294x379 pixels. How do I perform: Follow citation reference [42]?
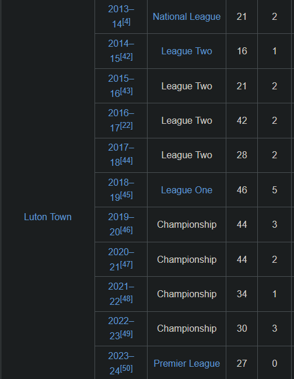126,56
